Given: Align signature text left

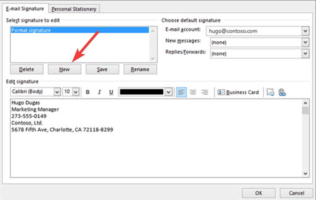Looking at the screenshot, I should [181, 92].
